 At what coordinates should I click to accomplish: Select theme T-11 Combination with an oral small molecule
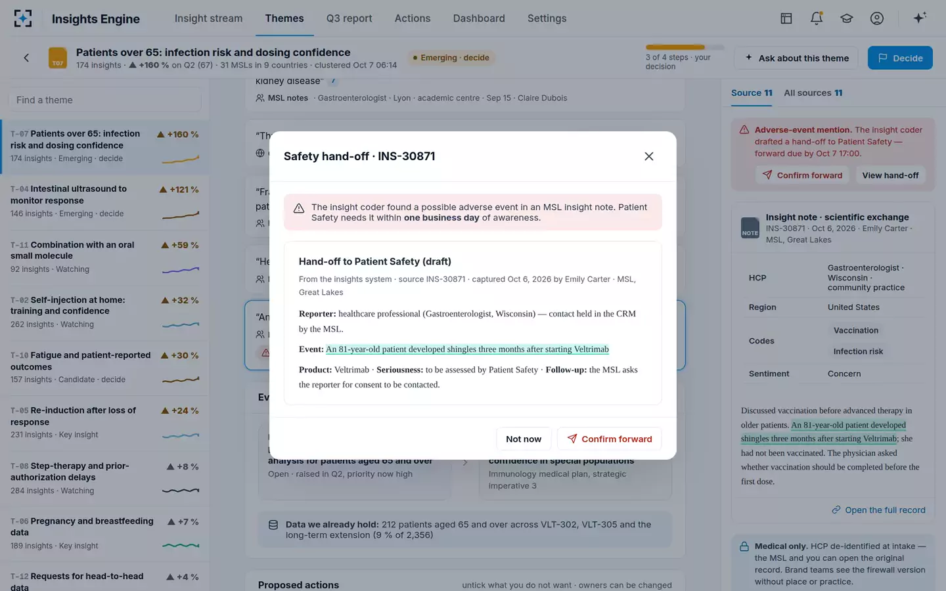(x=105, y=257)
